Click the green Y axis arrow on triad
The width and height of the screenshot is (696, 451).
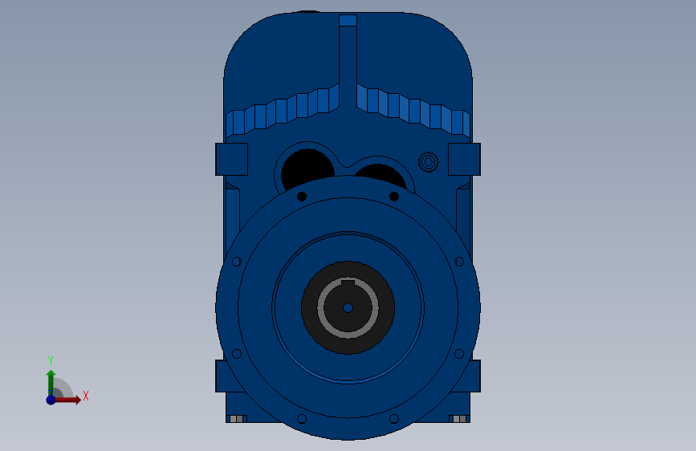pos(51,382)
